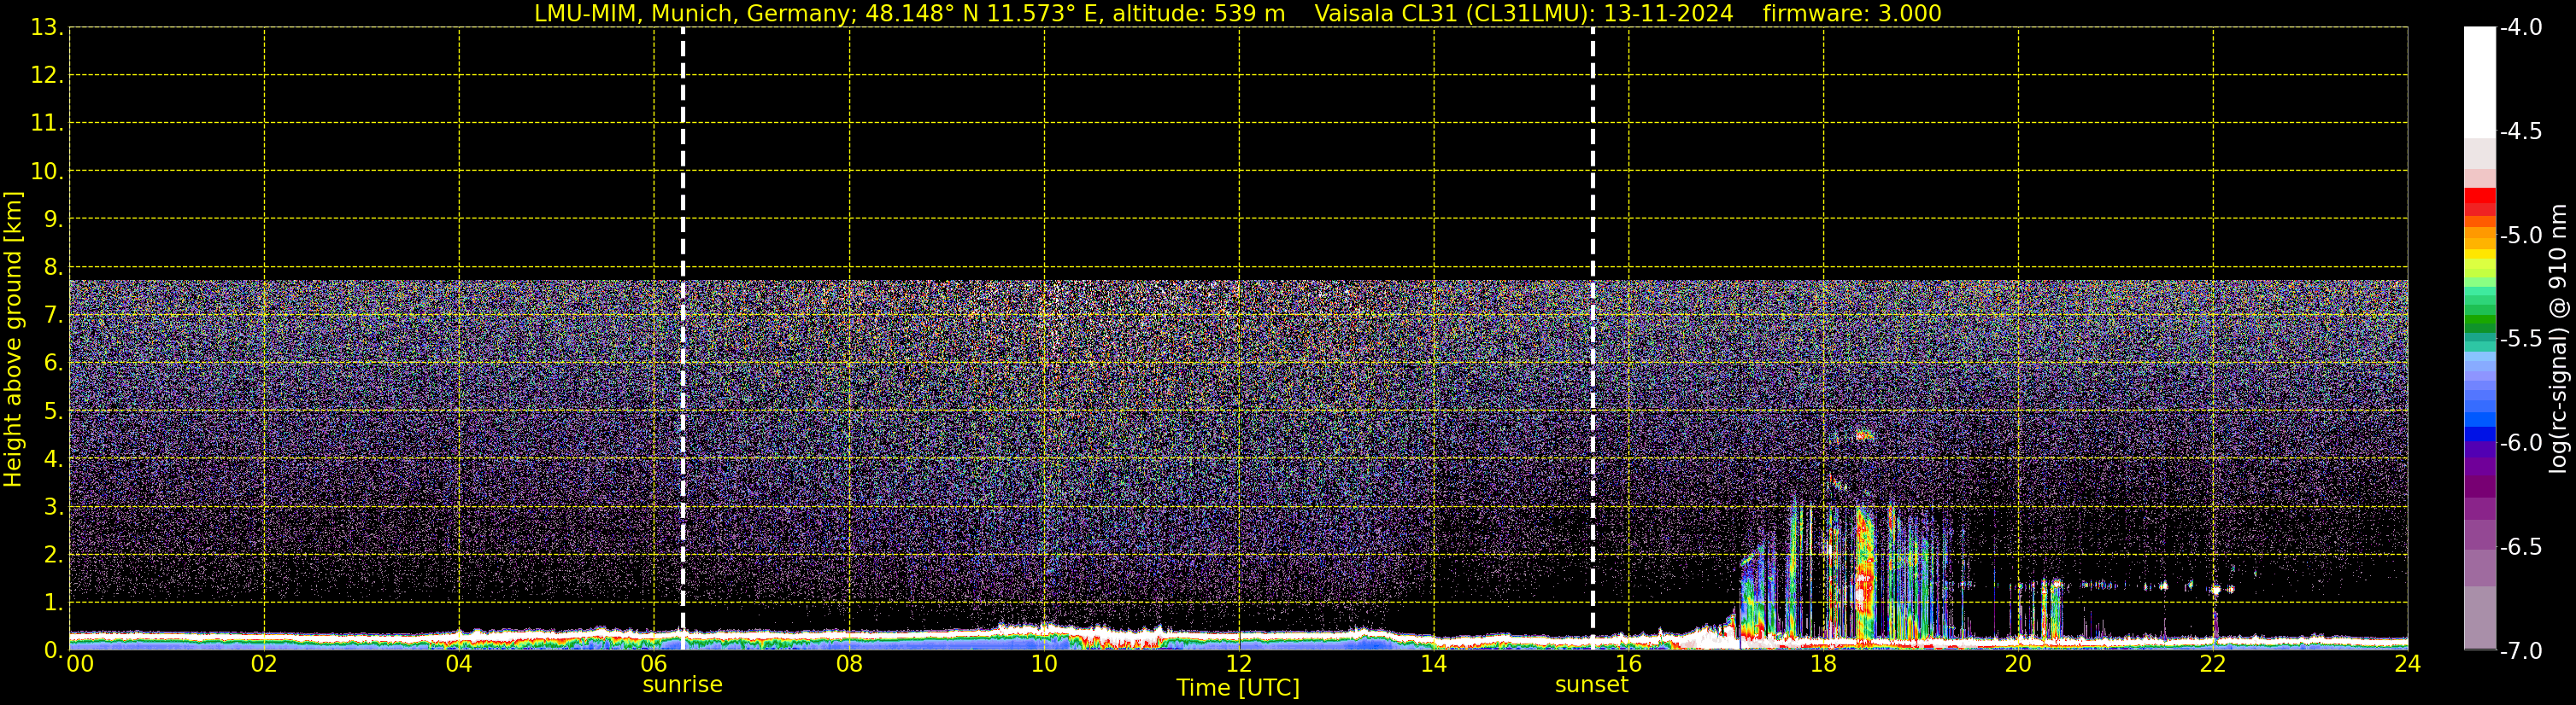2576x705 pixels.
Task: Click the white top section of the colorbar
Action: 2479,80
